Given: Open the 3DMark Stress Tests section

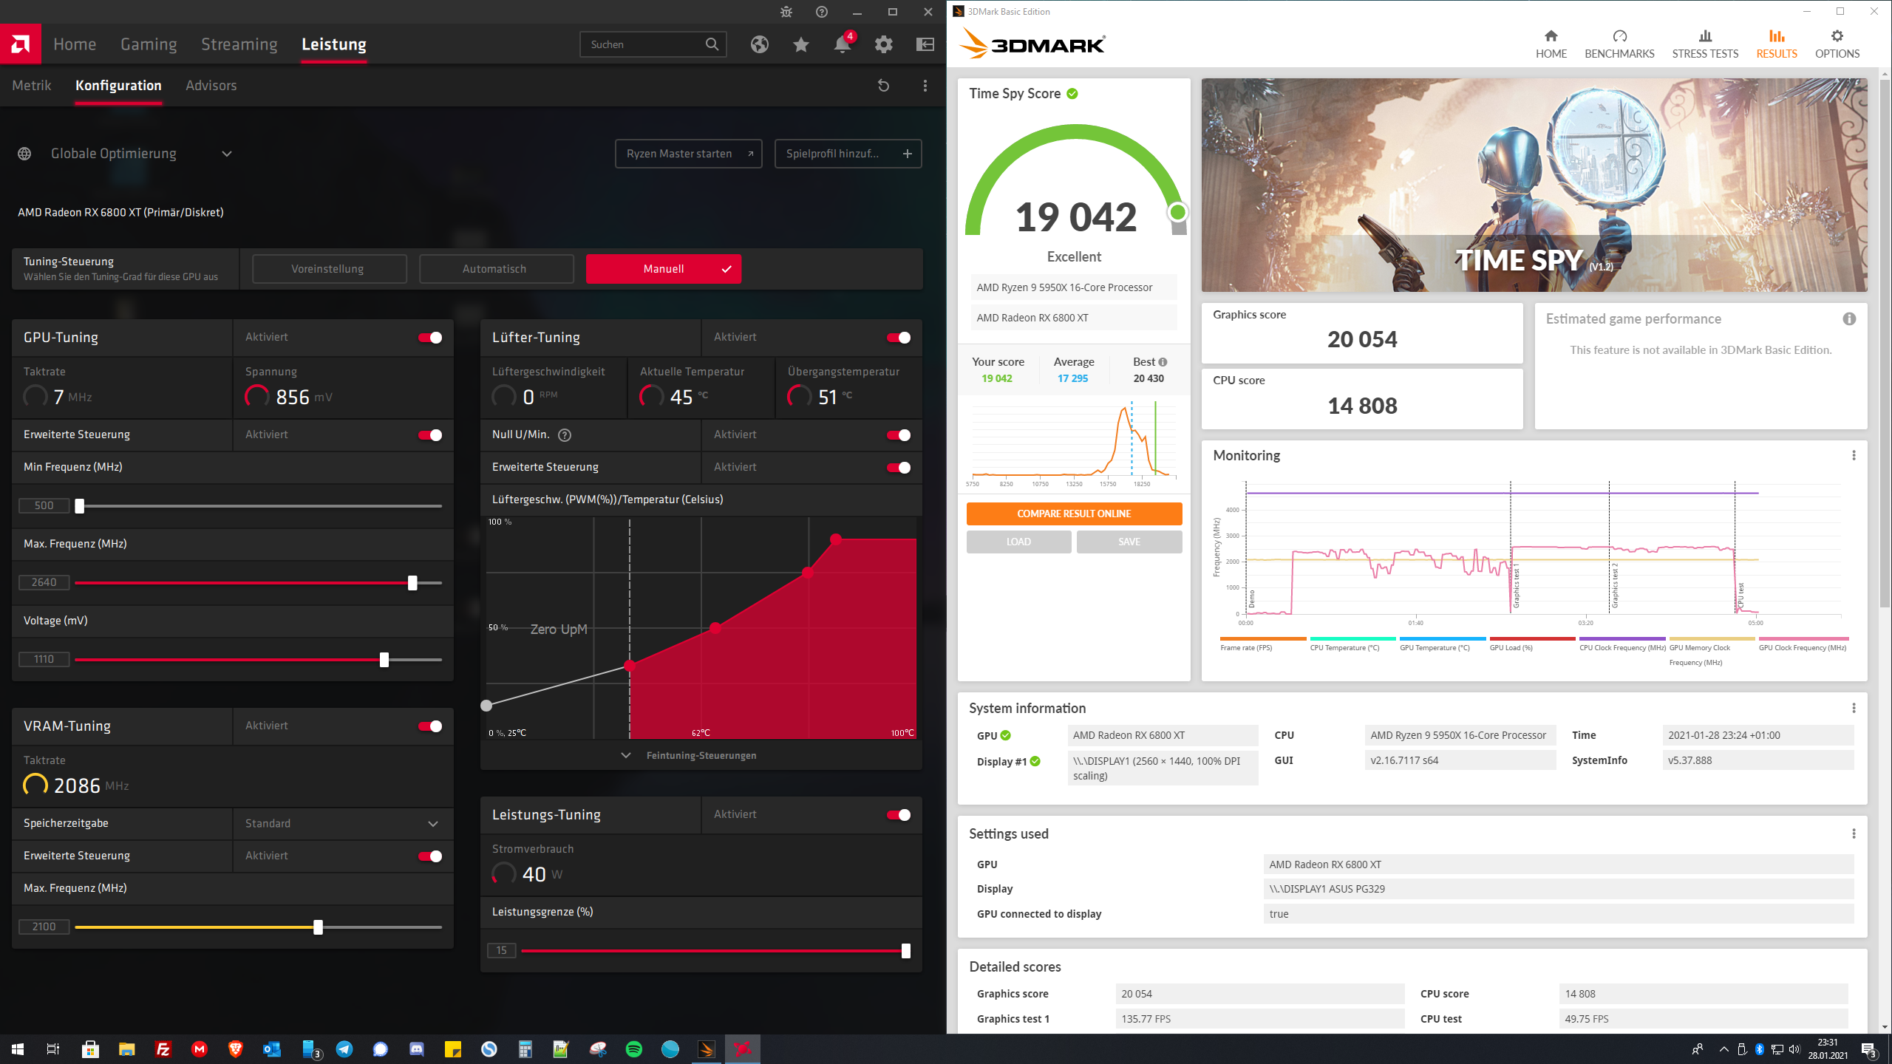Looking at the screenshot, I should 1705,44.
